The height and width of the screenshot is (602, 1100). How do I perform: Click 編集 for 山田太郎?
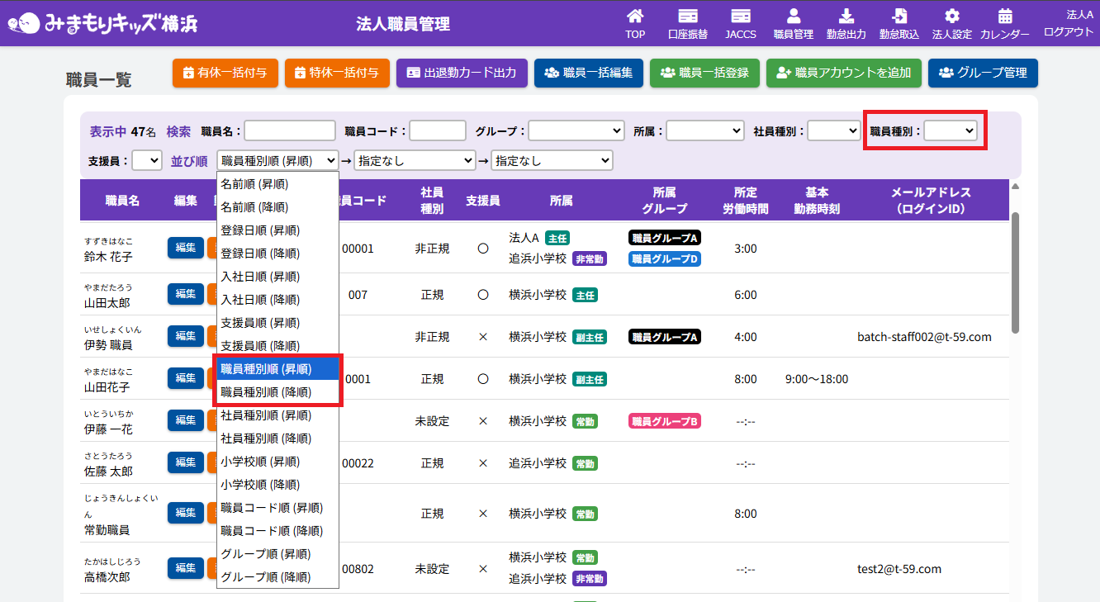click(186, 294)
